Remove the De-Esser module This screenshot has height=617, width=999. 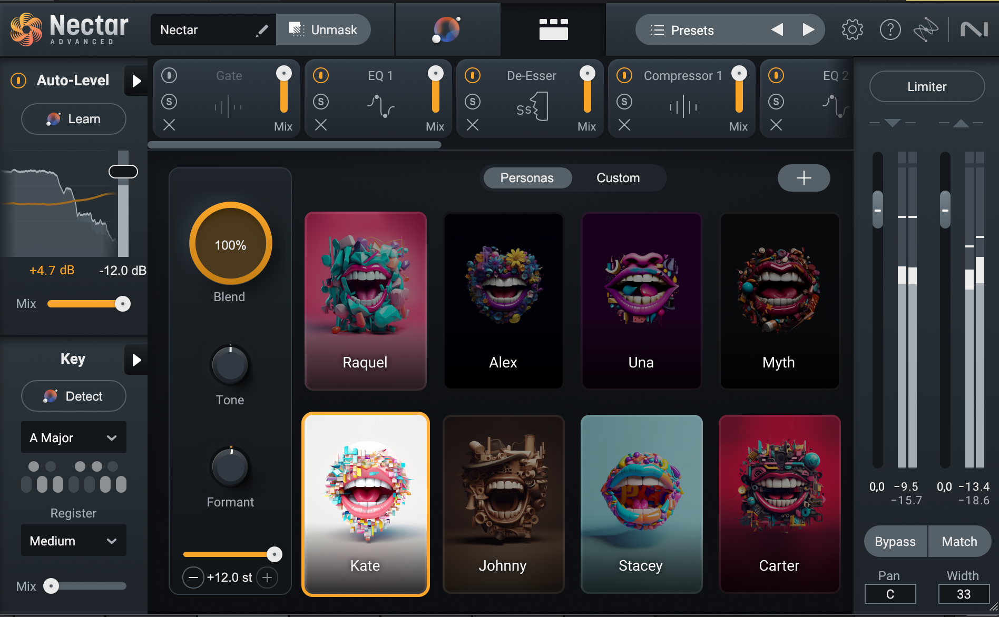473,125
